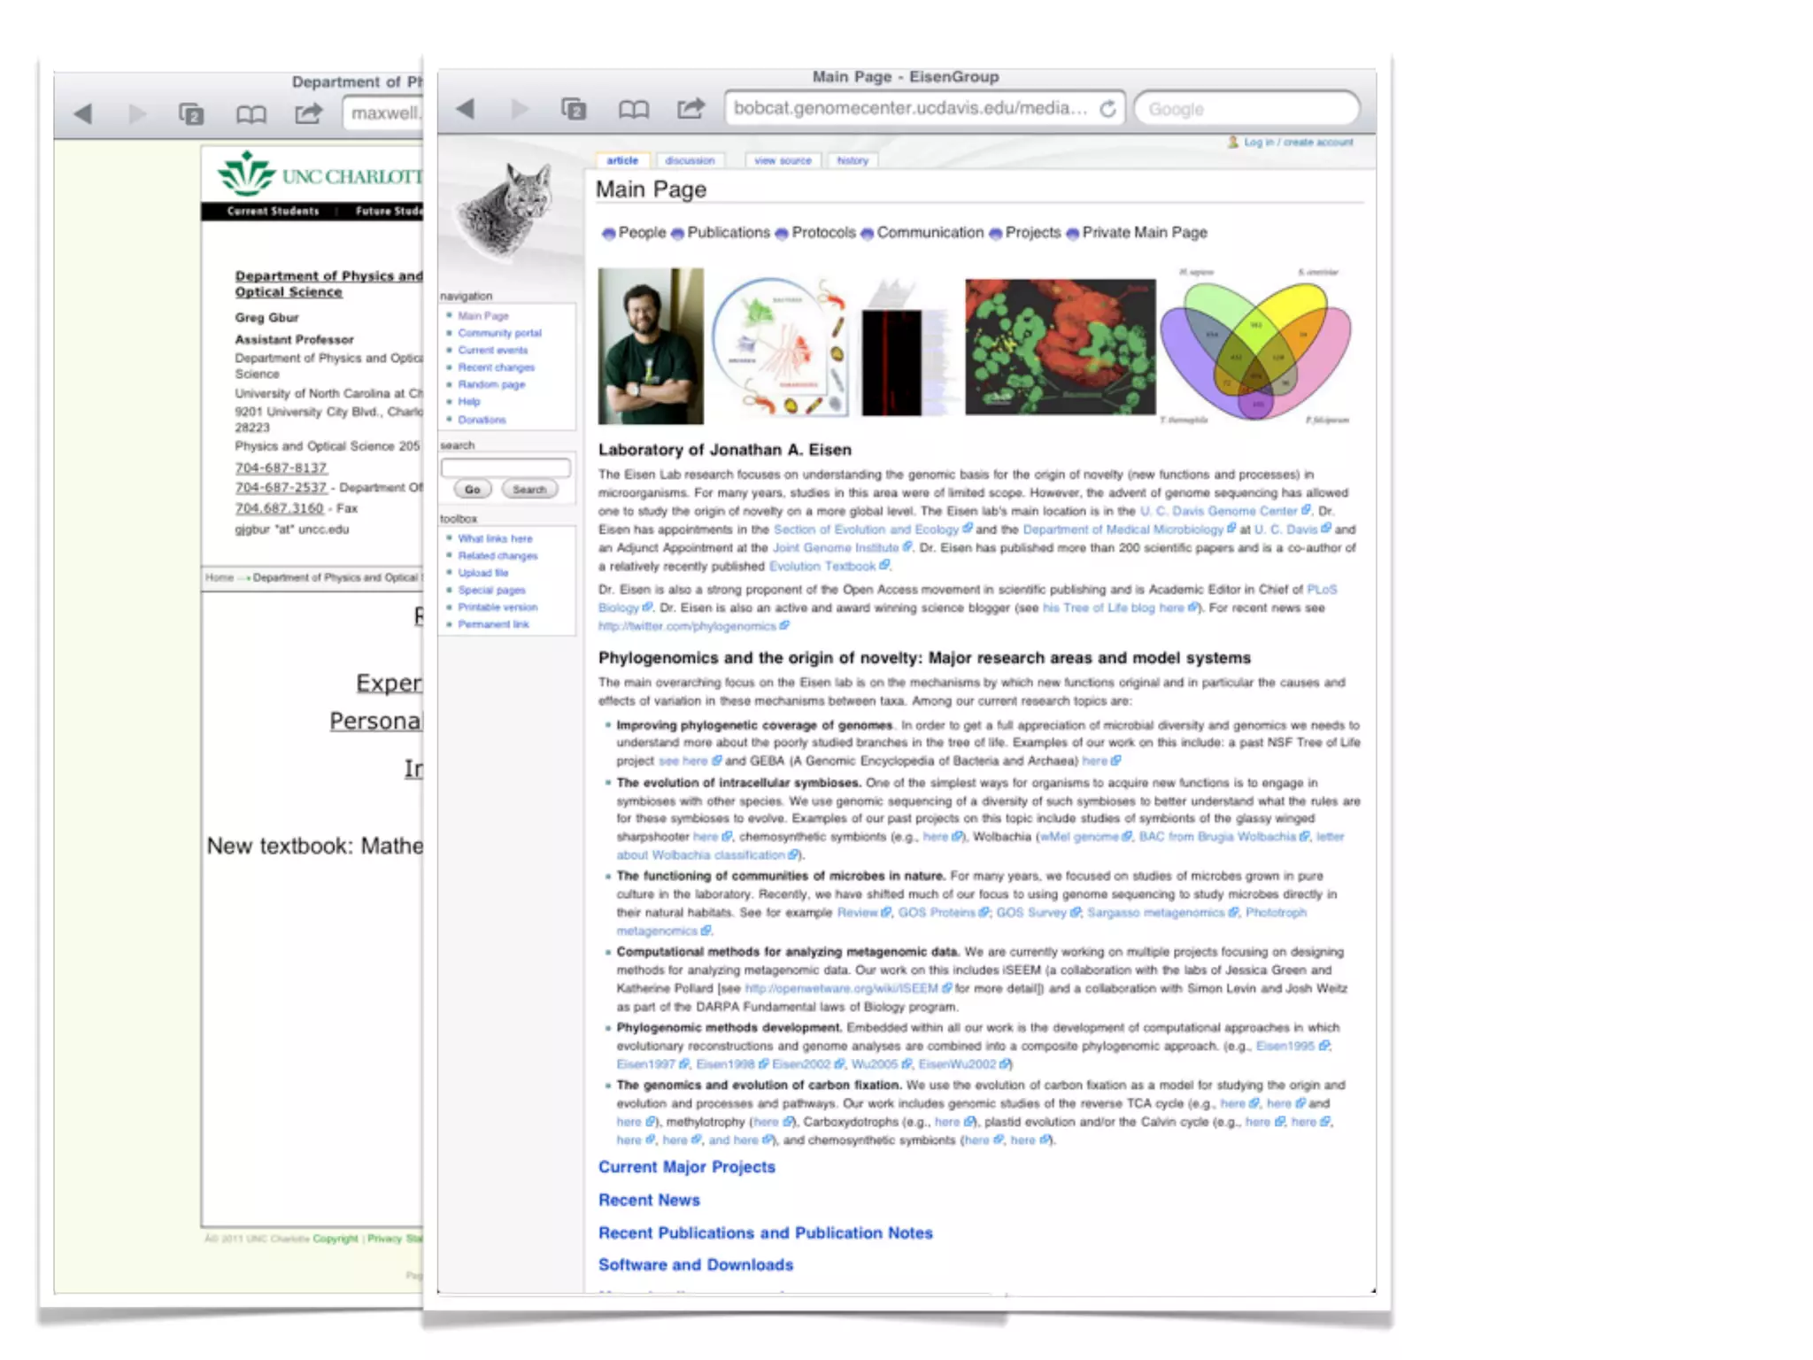
Task: Open the Venn diagram thumbnail image
Action: [x=1255, y=346]
